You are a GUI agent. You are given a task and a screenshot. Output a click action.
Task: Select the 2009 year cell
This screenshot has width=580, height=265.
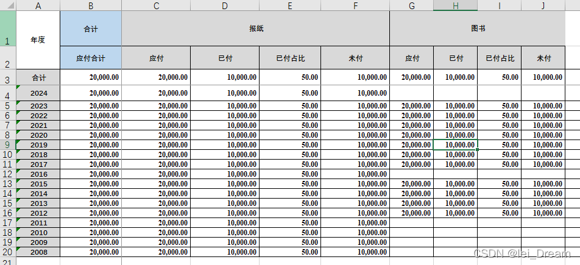click(38, 242)
